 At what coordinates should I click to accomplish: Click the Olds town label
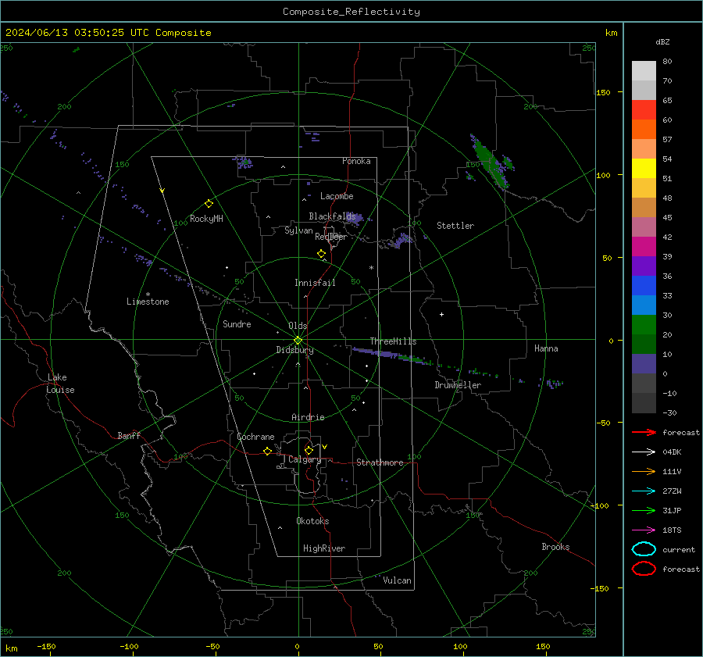[x=298, y=326]
